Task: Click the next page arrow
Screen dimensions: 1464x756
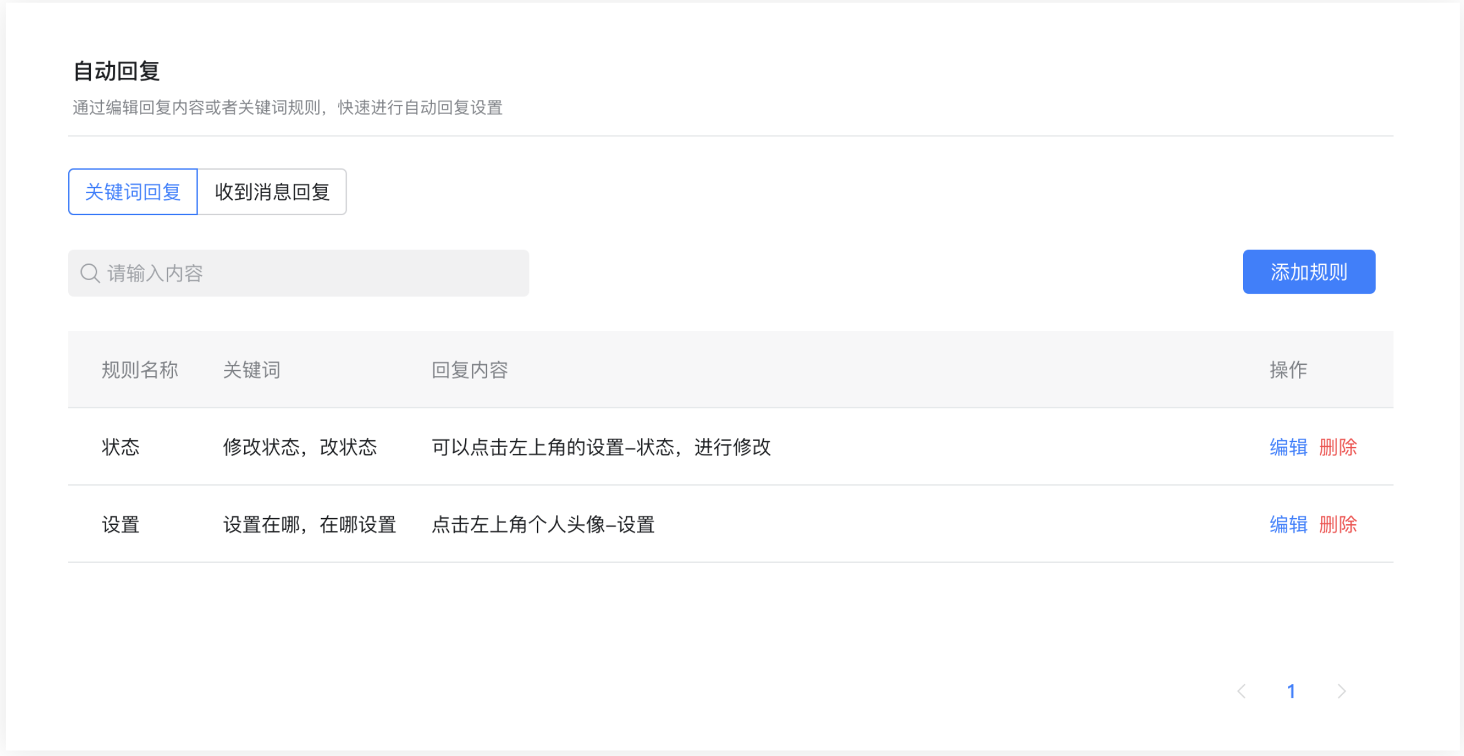Action: tap(1341, 691)
